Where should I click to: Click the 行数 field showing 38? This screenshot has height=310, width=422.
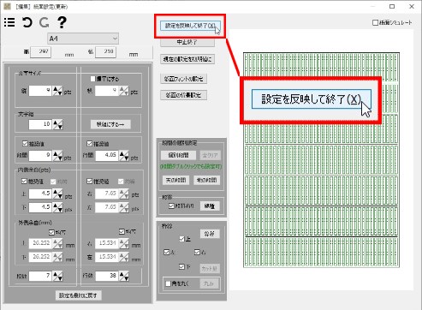tap(107, 276)
